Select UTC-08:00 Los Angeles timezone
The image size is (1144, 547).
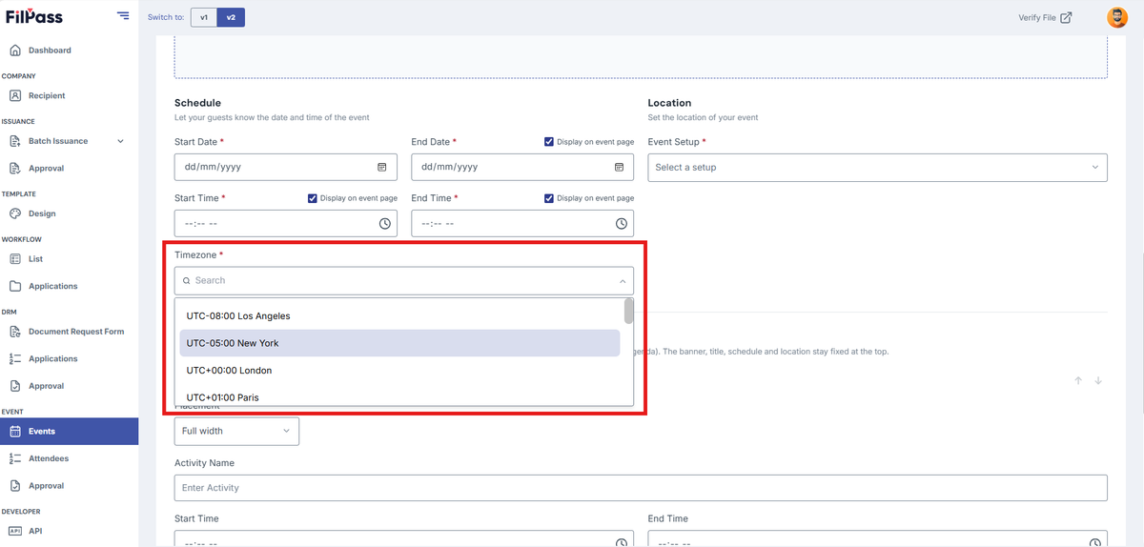(x=399, y=315)
